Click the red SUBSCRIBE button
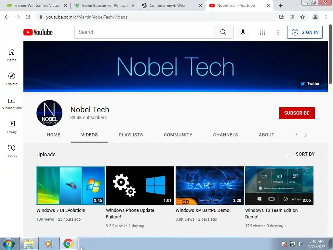Image resolution: width=333 pixels, height=250 pixels. (297, 113)
